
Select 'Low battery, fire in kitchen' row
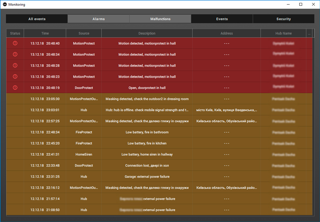[x=159, y=143]
